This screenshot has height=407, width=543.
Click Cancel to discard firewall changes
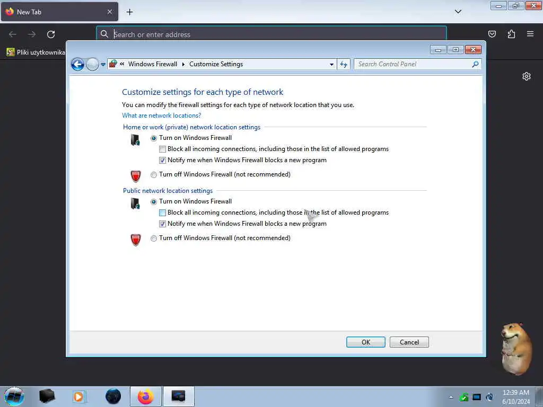pyautogui.click(x=409, y=342)
